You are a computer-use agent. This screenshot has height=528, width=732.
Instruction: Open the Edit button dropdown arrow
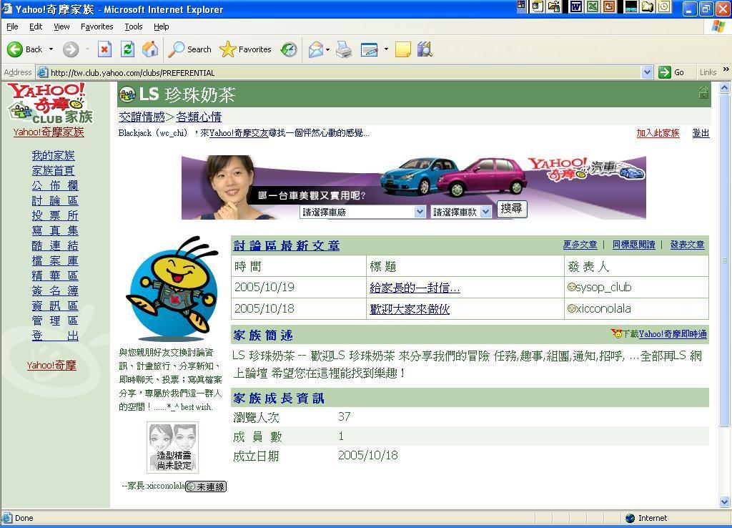386,49
